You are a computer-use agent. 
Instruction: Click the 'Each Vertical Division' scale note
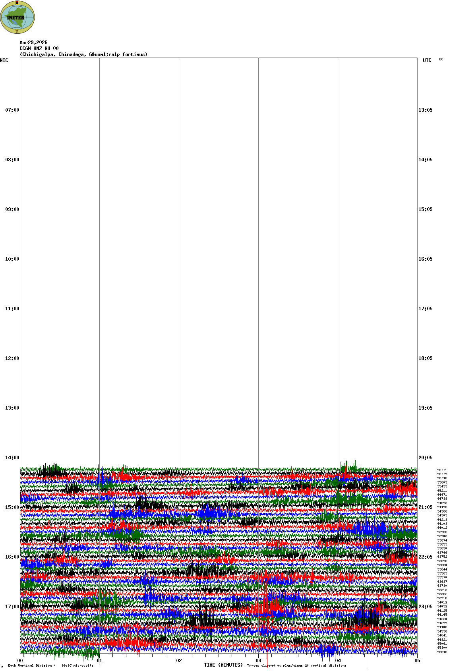pyautogui.click(x=50, y=665)
